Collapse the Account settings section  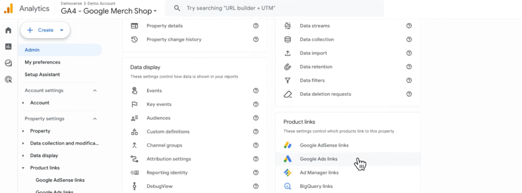click(95, 91)
